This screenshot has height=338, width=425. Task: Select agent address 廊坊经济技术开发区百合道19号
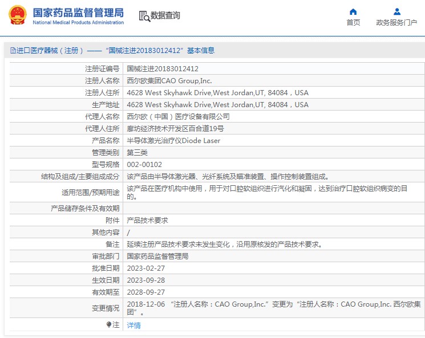tap(175, 128)
